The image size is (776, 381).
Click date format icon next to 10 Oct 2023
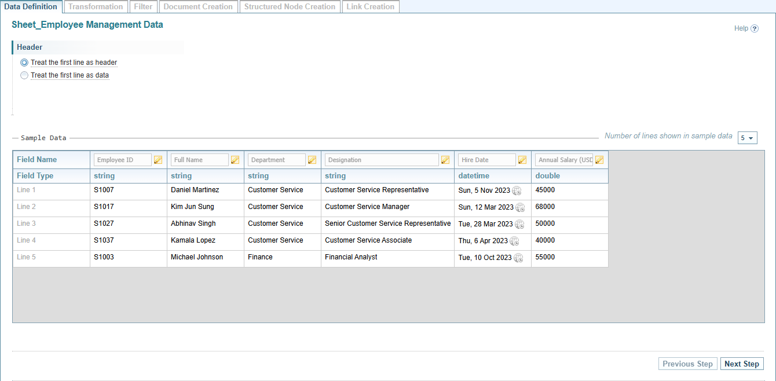point(518,258)
